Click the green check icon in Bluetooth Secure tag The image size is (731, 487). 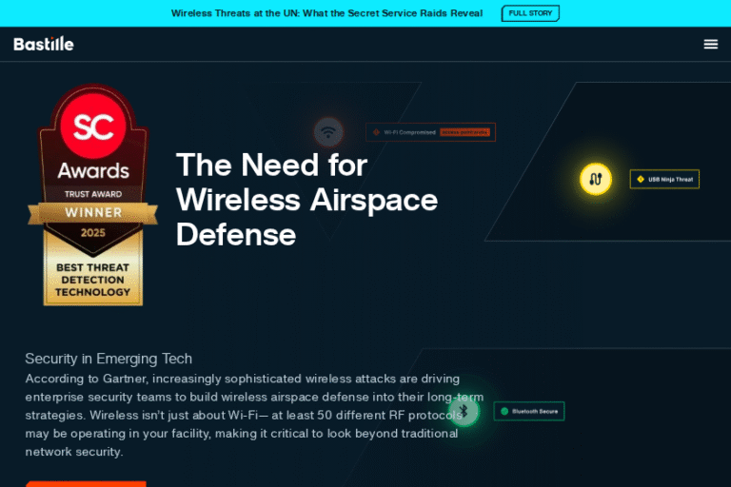503,411
